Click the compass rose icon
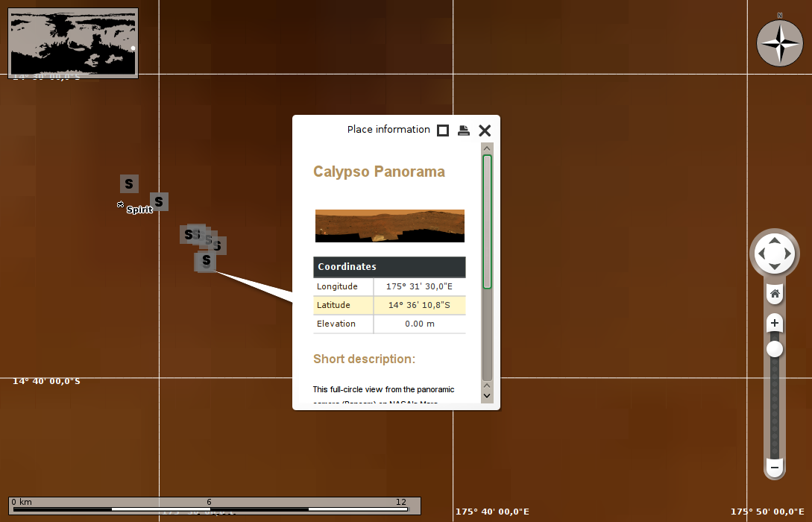Screen dimensions: 812x522 click(x=780, y=43)
